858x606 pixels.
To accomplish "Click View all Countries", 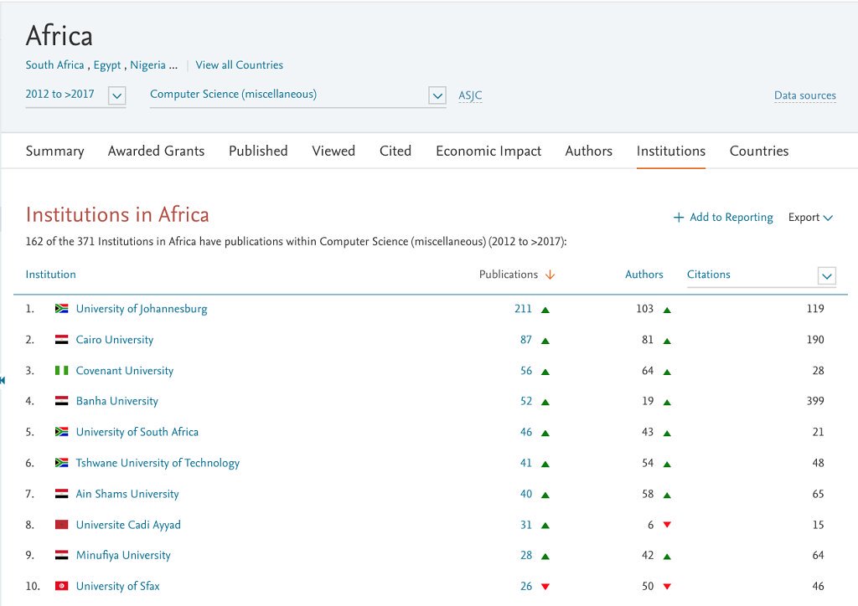I will 240,65.
